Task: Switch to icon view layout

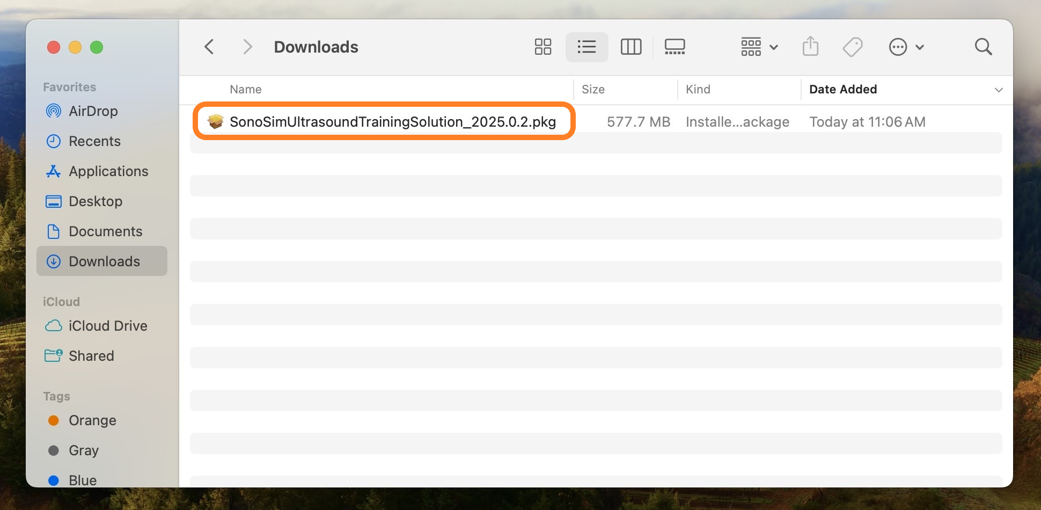Action: click(x=543, y=47)
